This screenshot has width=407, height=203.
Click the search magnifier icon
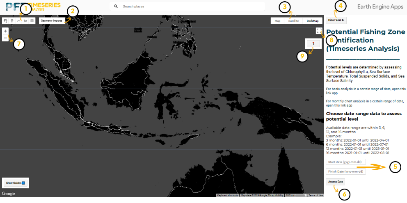[x=116, y=7]
